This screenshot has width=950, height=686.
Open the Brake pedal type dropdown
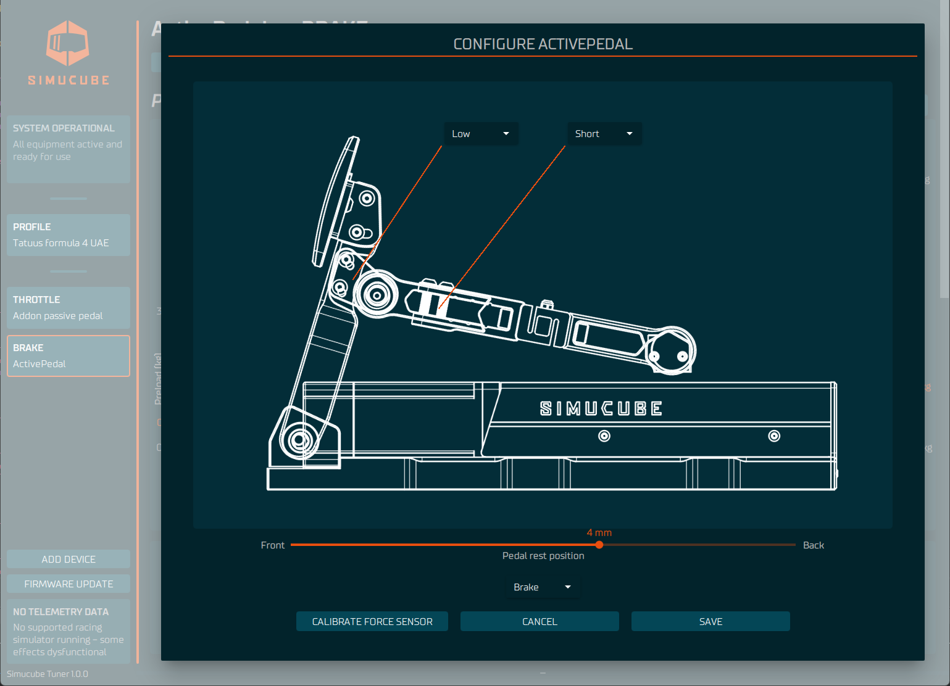point(543,587)
